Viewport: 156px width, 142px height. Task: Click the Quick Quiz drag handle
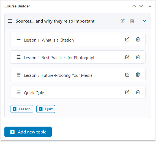[18, 92]
